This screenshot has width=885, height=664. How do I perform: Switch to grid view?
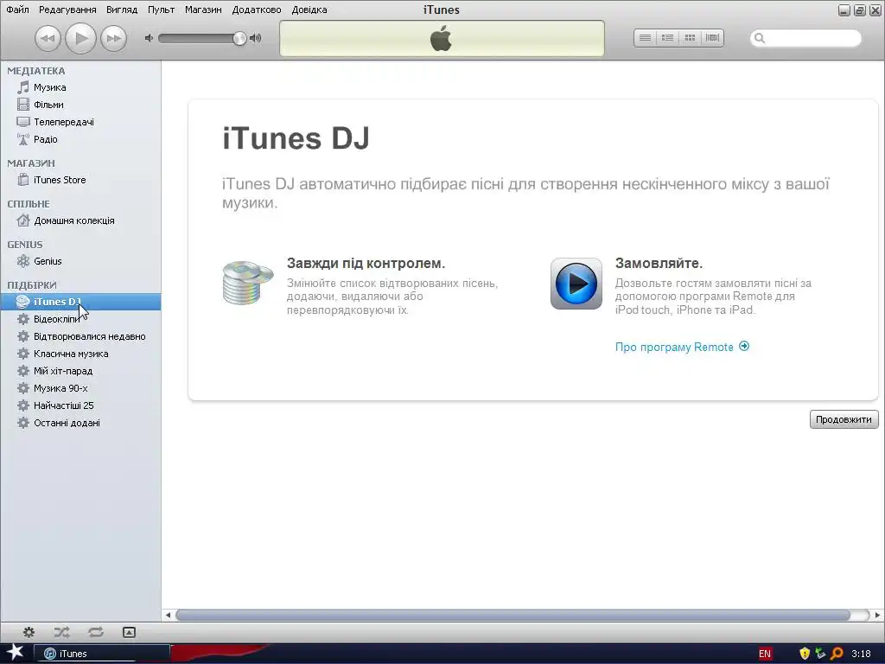pos(690,38)
